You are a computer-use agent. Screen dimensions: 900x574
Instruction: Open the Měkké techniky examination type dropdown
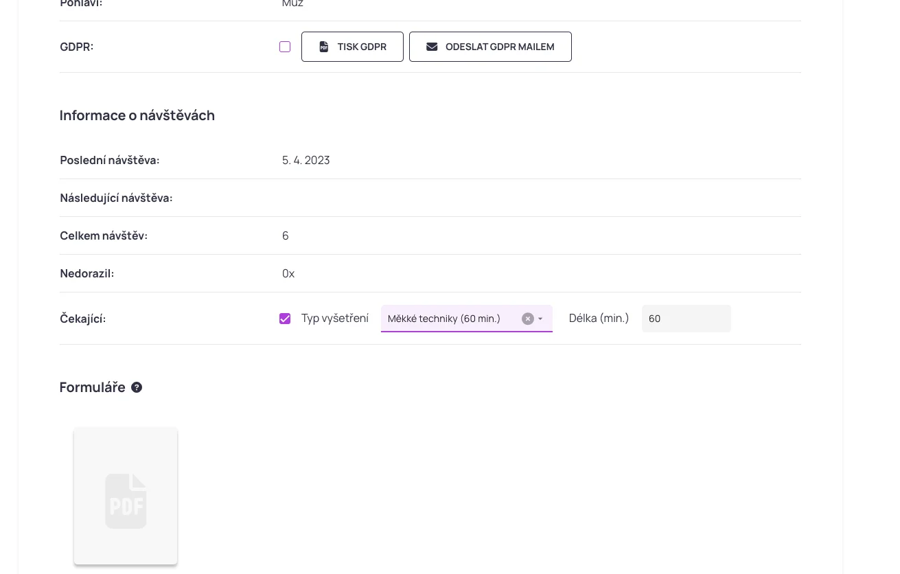[450, 319]
